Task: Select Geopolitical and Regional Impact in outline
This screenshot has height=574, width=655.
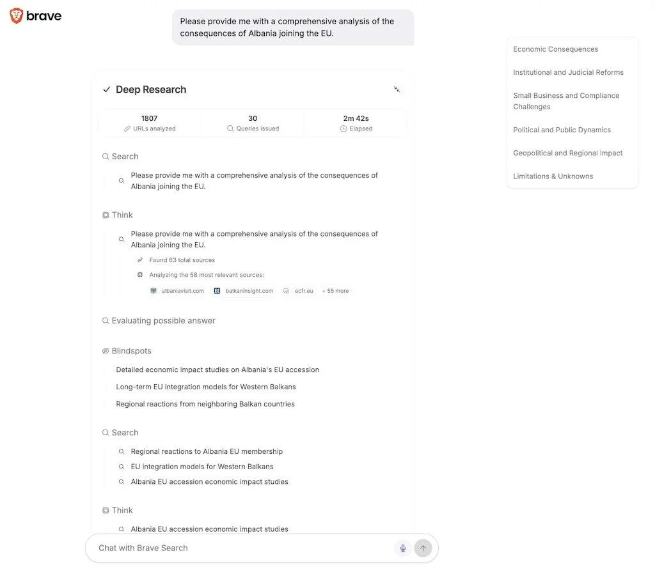Action: 568,153
